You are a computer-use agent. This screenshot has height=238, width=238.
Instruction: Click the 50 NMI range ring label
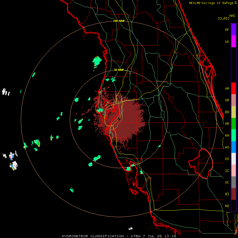point(119,70)
